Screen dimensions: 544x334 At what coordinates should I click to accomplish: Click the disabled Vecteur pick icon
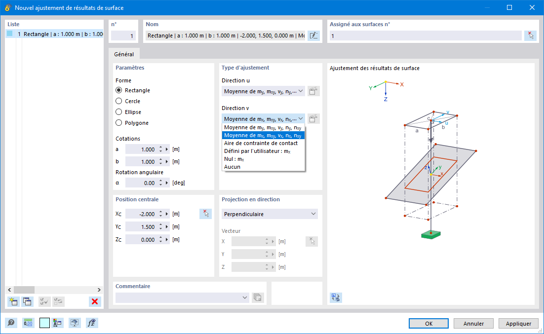(x=312, y=241)
